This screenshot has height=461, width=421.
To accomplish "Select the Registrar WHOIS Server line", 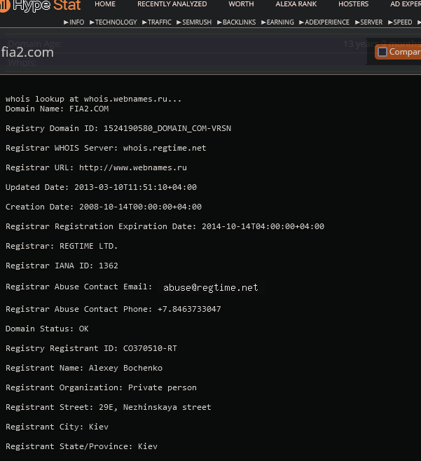I will point(106,148).
